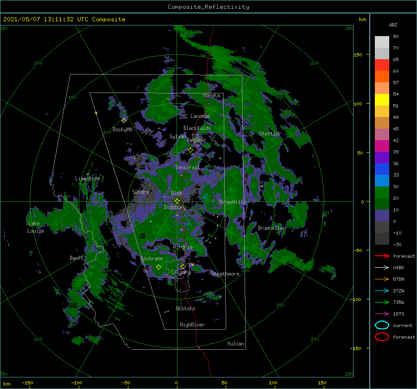Screen dimensions: 417x389
Task: Click the Vulcan town label
Action: (235, 344)
